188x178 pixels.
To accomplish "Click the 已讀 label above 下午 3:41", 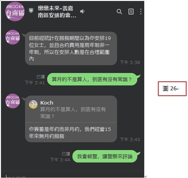I will tap(41, 77).
